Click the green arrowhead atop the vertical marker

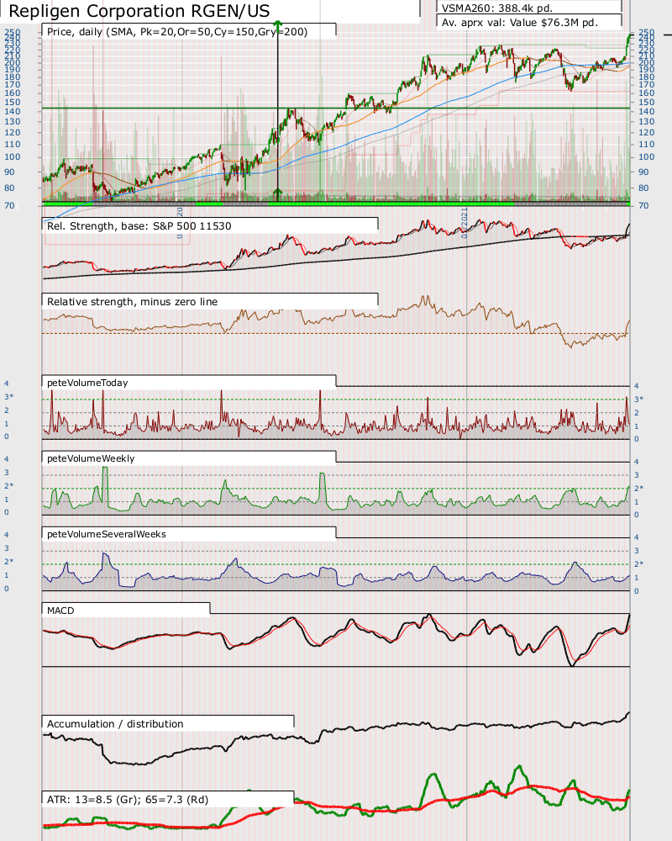click(277, 24)
